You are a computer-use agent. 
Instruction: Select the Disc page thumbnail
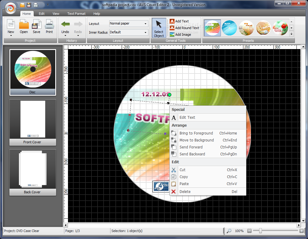point(33,72)
